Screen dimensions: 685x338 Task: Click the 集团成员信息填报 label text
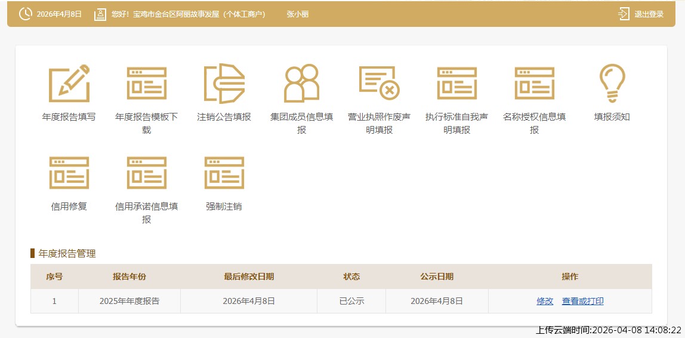[x=301, y=124]
